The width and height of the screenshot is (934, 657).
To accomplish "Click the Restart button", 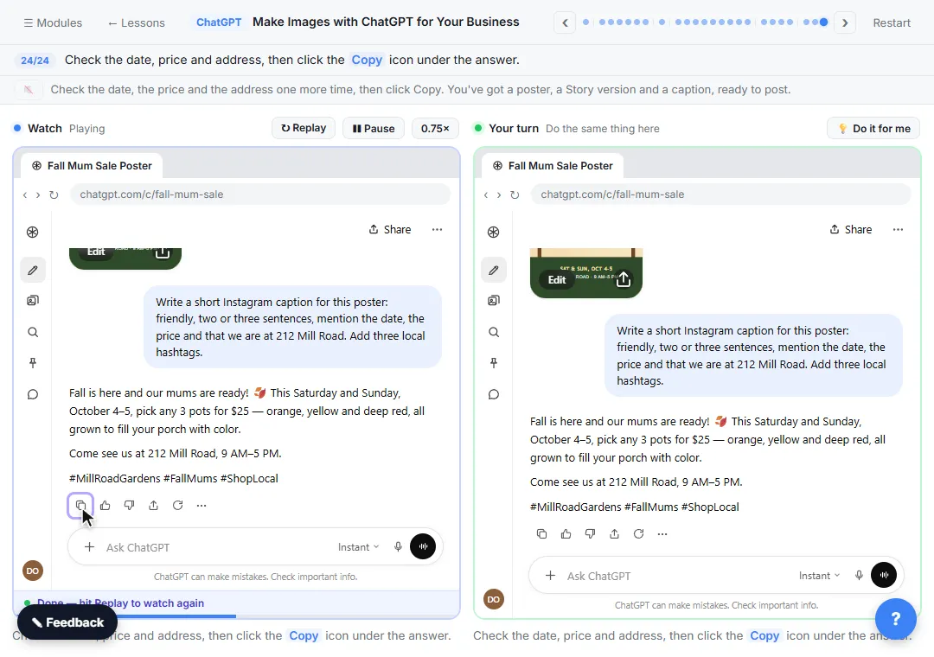I will [x=892, y=22].
